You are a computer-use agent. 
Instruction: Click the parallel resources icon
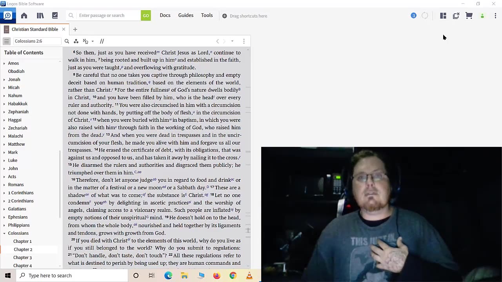point(102,41)
